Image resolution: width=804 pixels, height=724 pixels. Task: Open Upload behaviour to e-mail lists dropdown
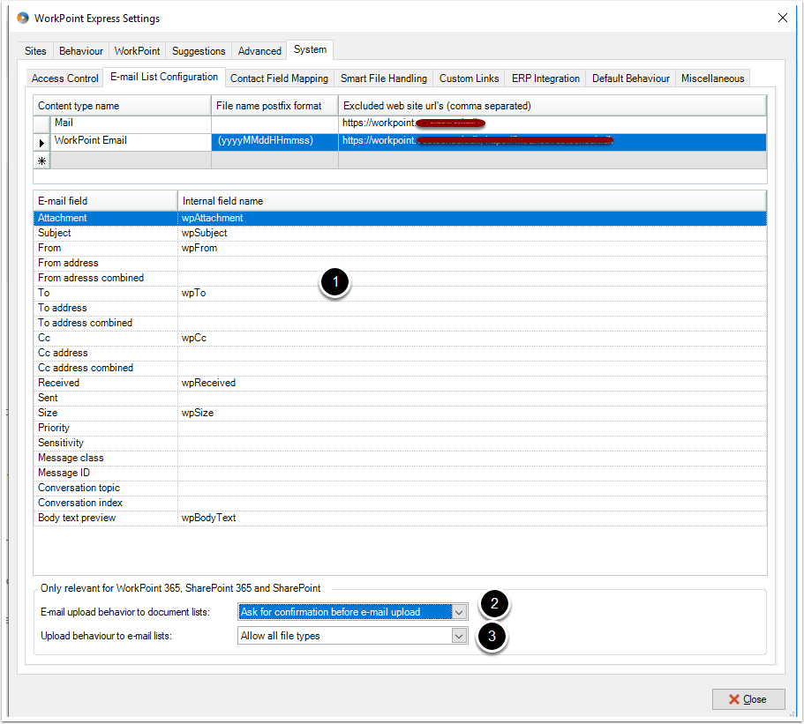coord(459,636)
